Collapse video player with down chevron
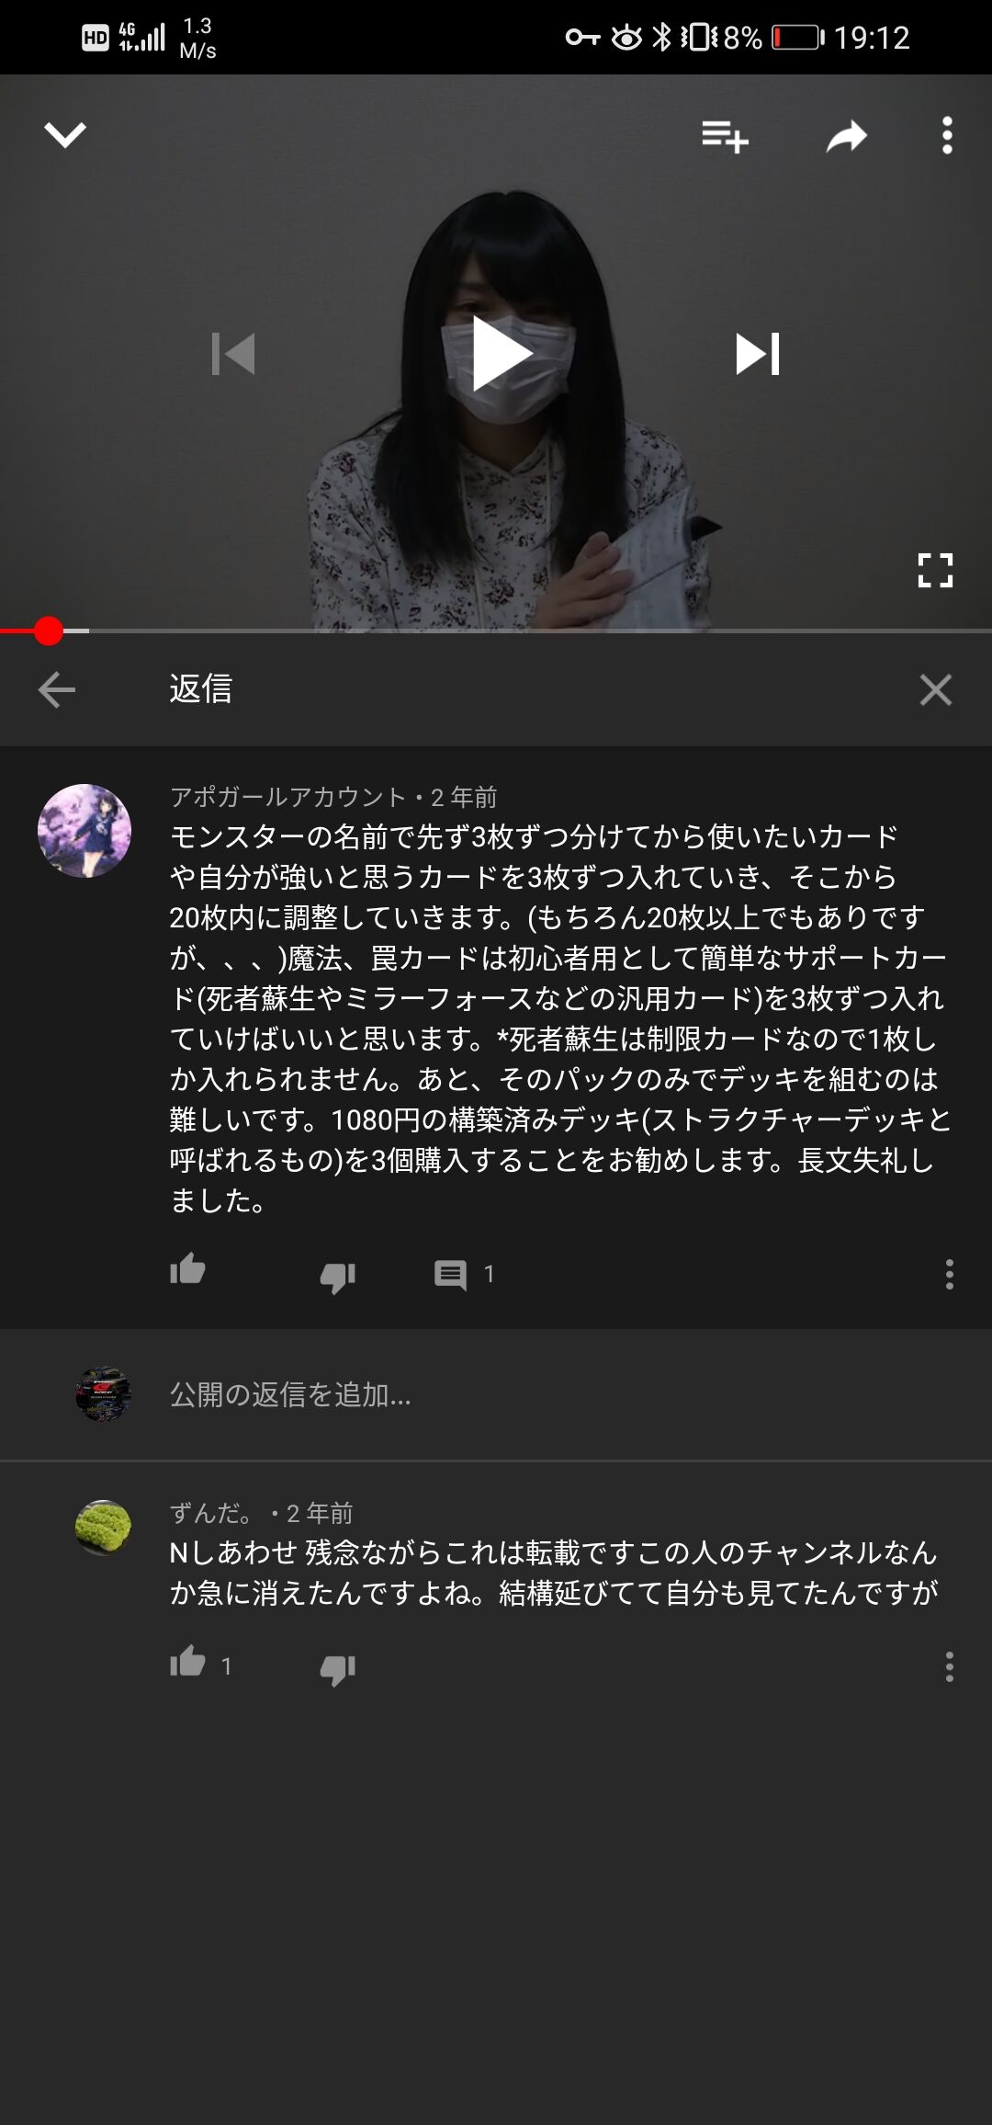Screen dimensions: 992x2125 click(65, 135)
